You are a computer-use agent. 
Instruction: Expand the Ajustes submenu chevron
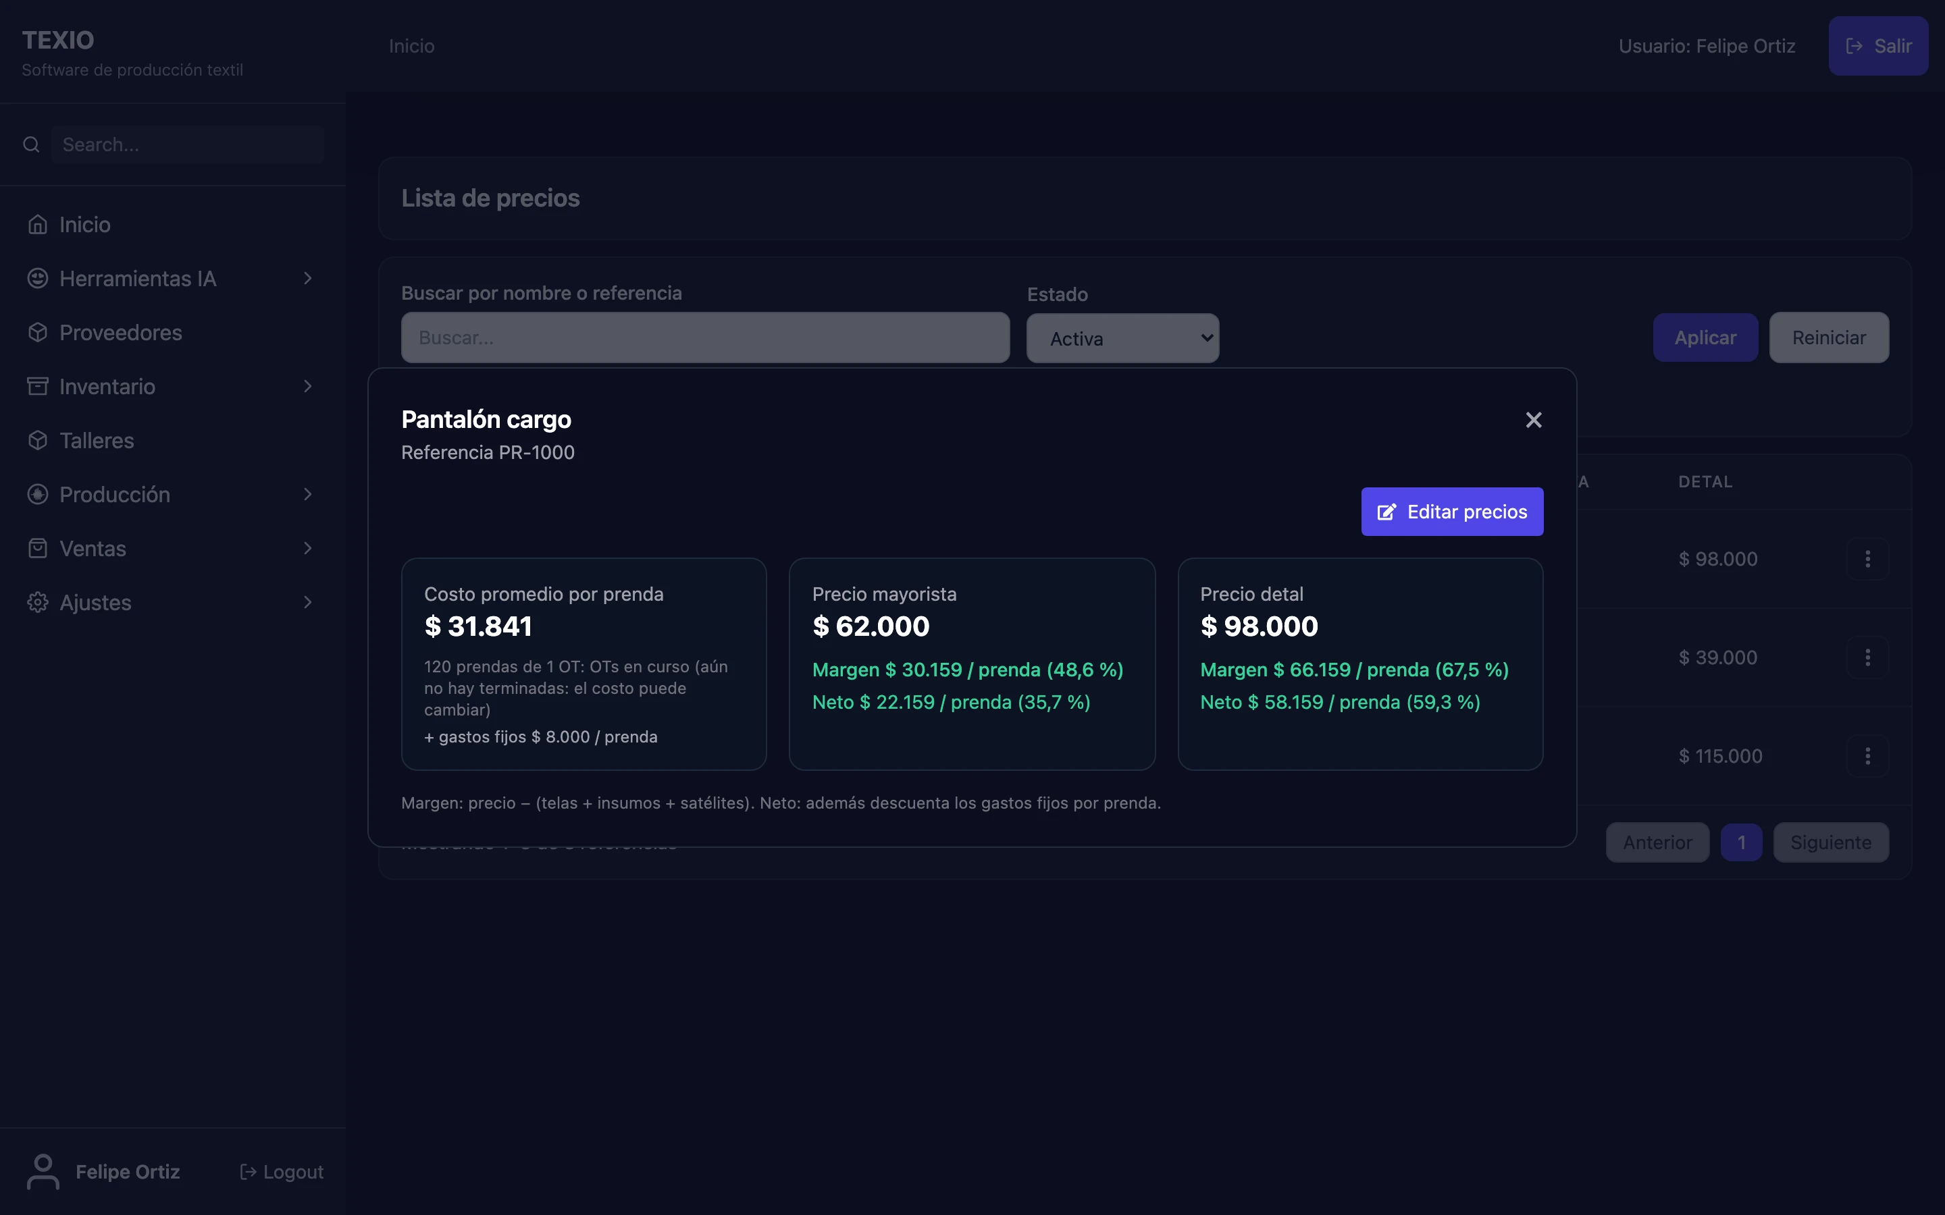308,602
